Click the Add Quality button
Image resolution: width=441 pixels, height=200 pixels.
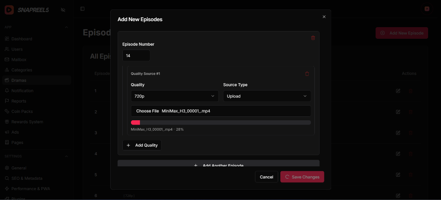[x=142, y=145]
